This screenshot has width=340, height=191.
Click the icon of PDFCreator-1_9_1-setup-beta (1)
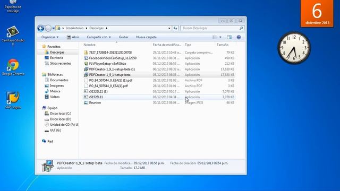(x=86, y=69)
